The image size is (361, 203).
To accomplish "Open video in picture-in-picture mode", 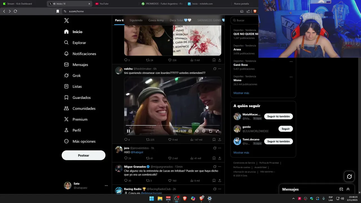I will (x=210, y=131).
